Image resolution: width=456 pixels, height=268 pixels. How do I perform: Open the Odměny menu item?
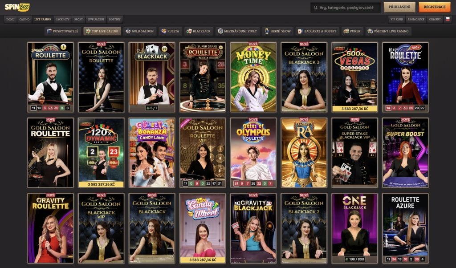(435, 19)
